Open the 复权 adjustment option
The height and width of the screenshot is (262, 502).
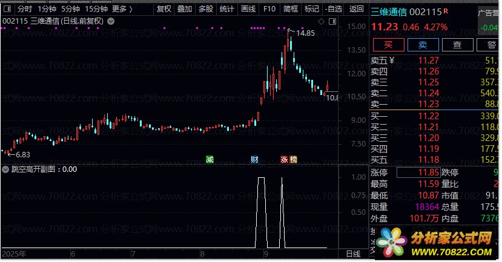164,8
